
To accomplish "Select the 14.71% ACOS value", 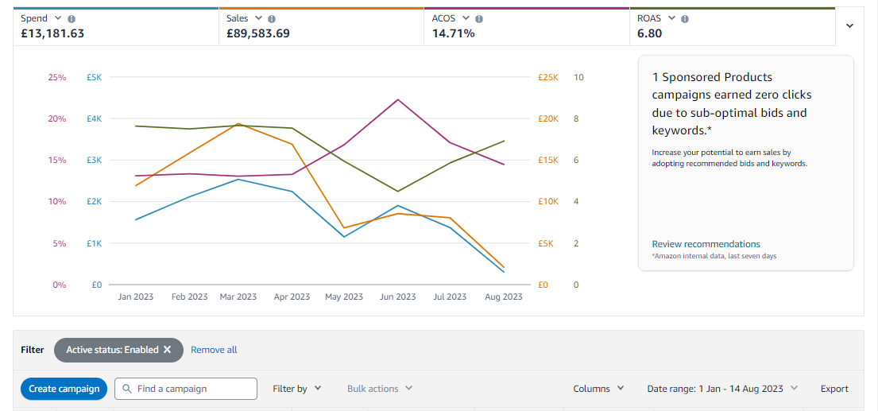I will [x=454, y=33].
